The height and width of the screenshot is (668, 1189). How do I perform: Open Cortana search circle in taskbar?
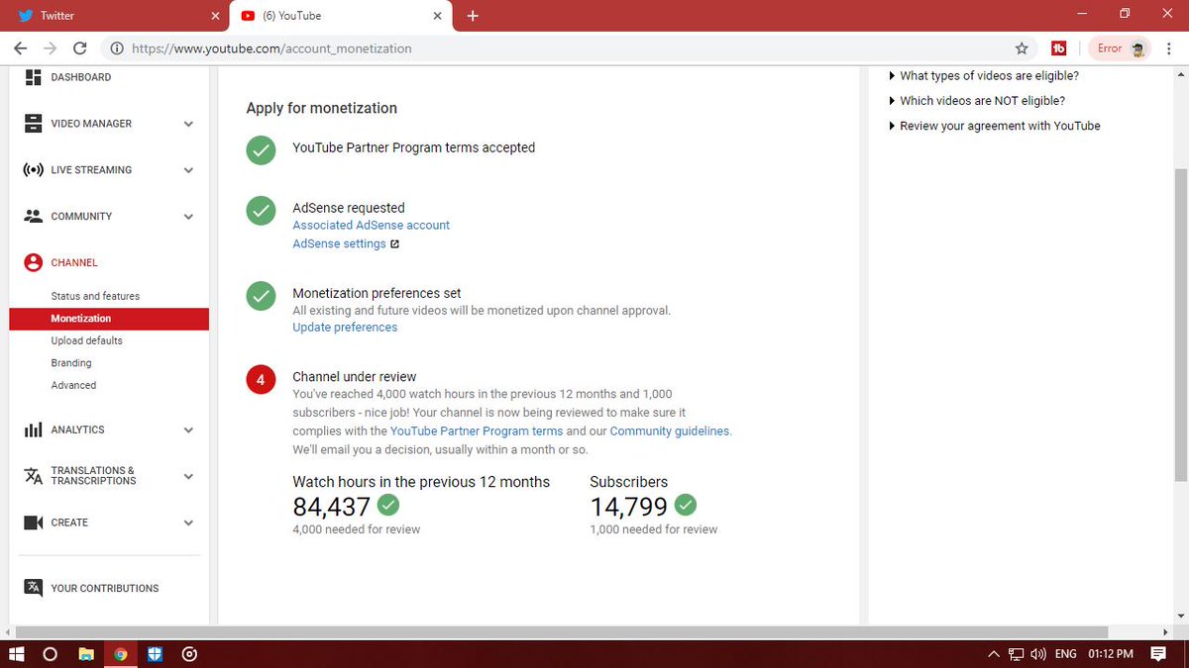click(x=50, y=654)
